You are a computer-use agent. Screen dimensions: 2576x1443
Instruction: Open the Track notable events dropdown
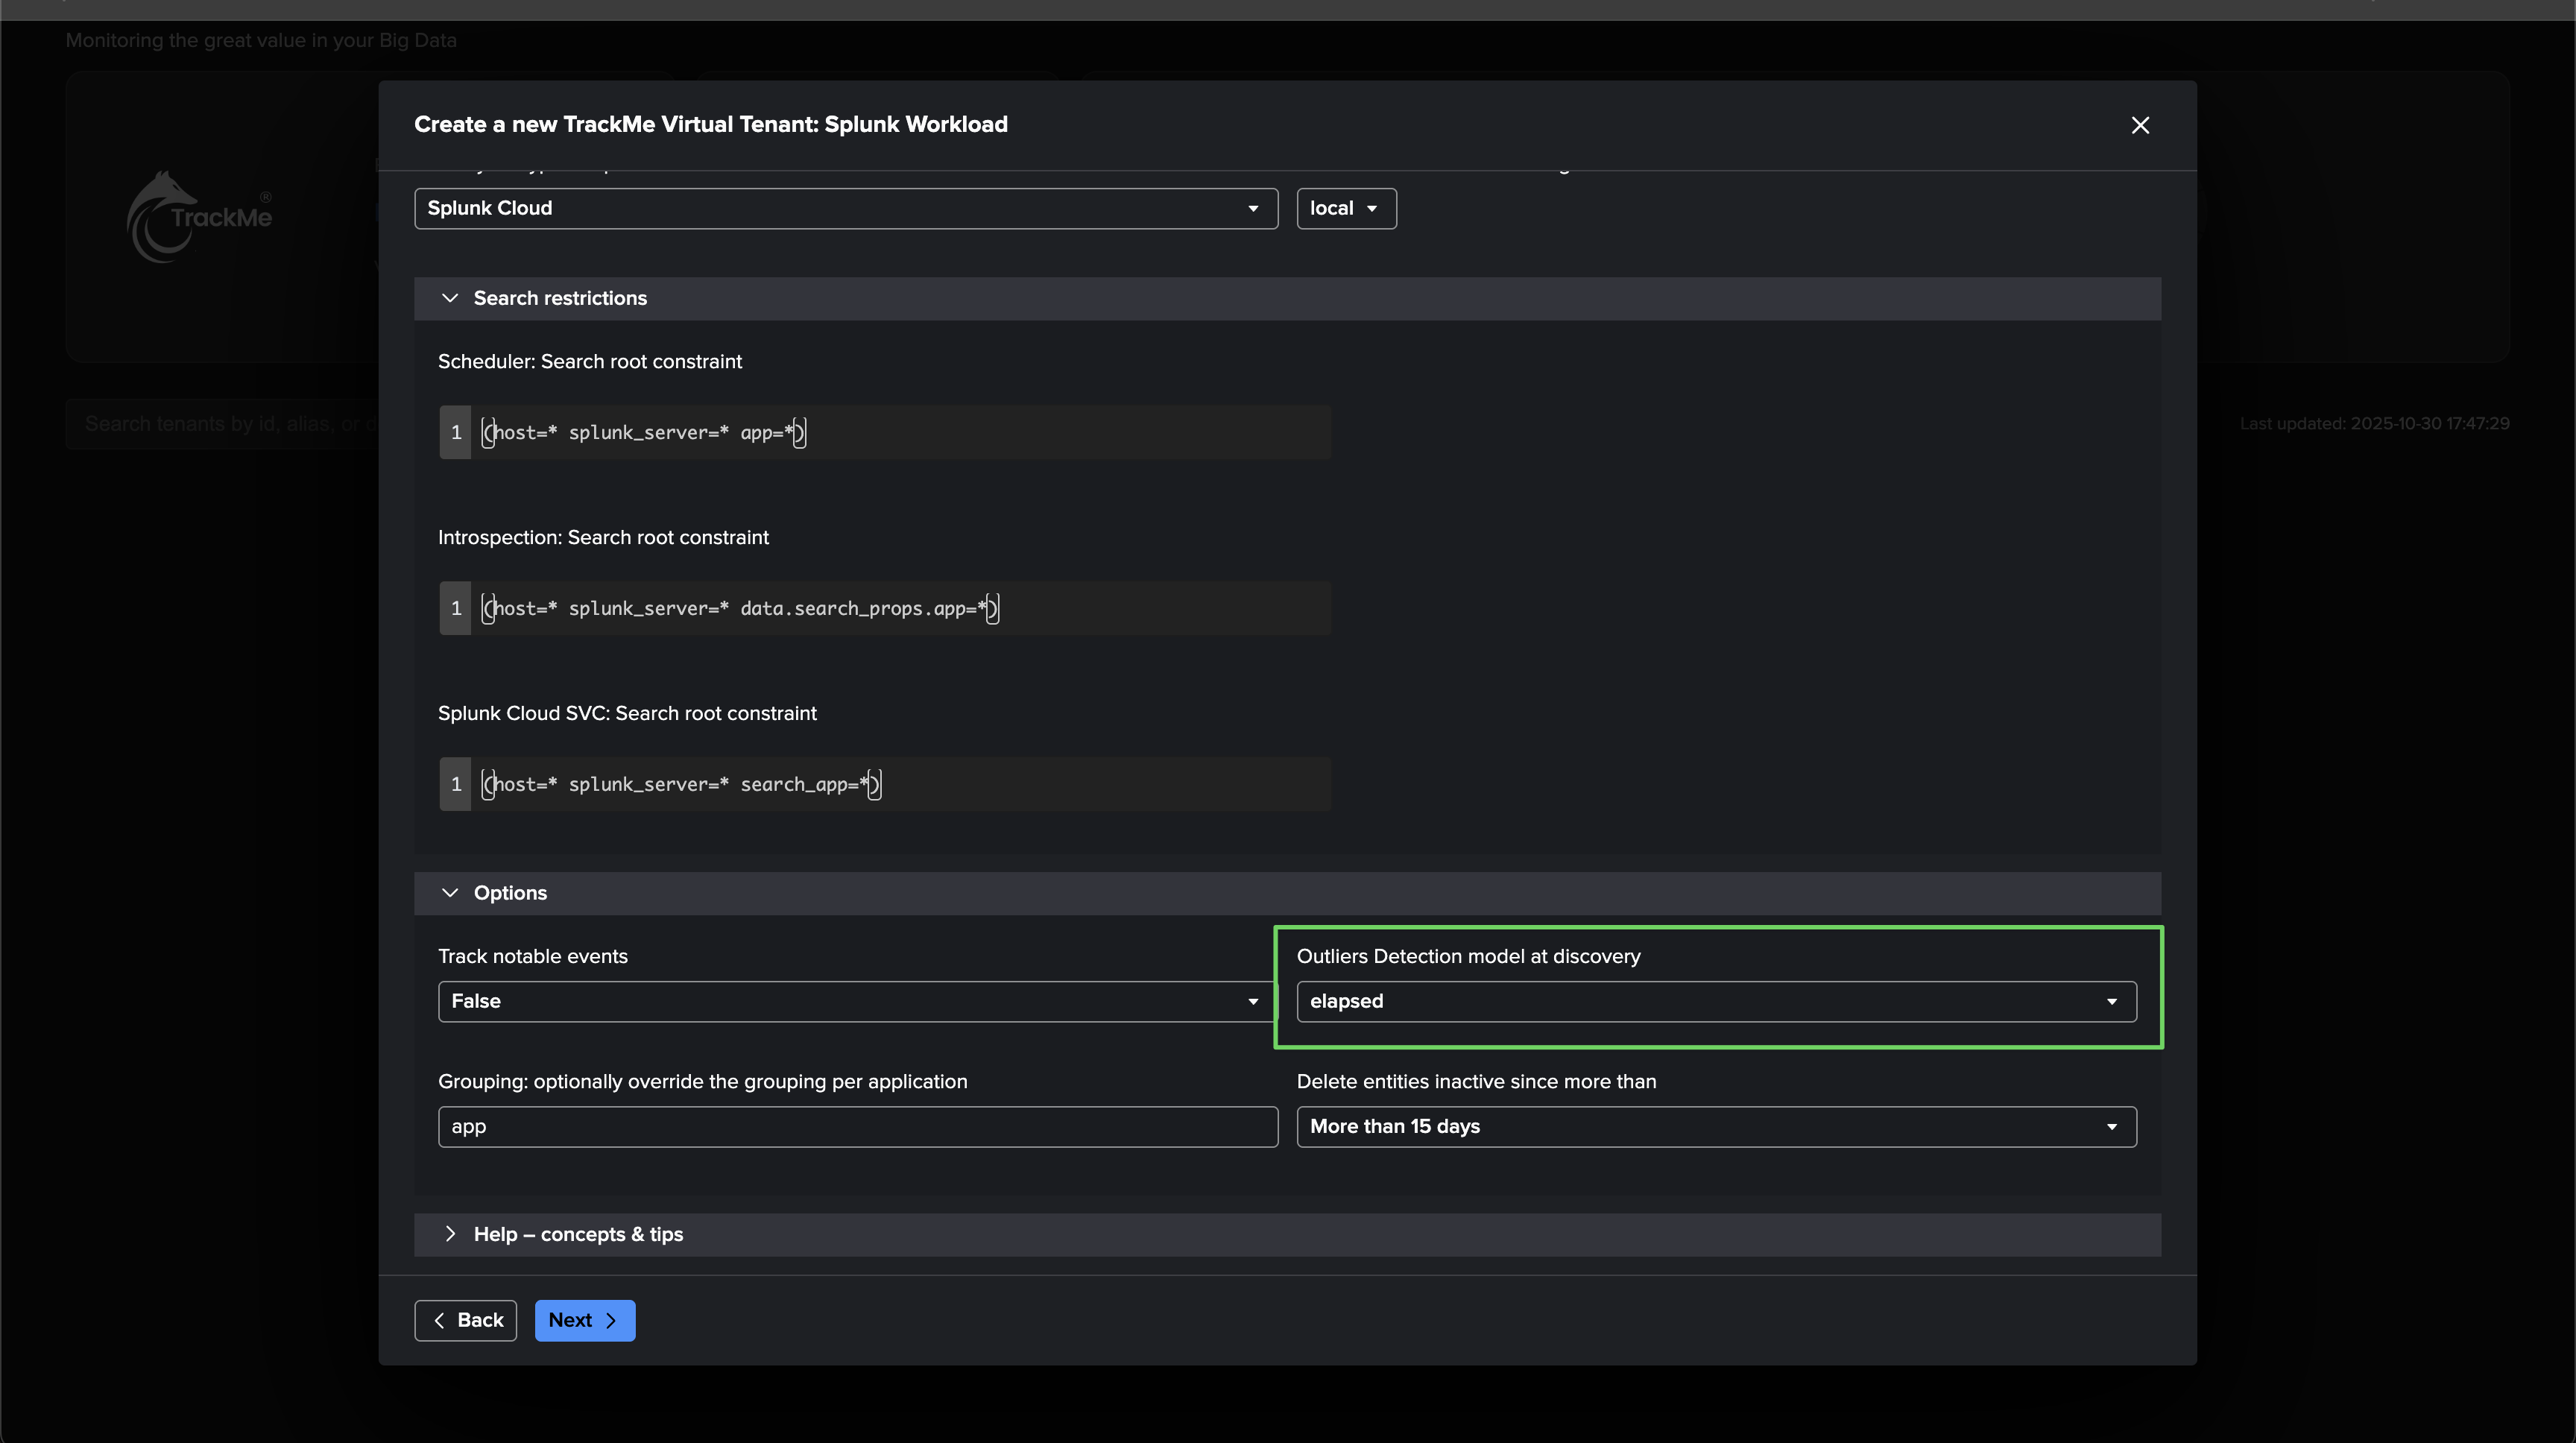tap(856, 1001)
